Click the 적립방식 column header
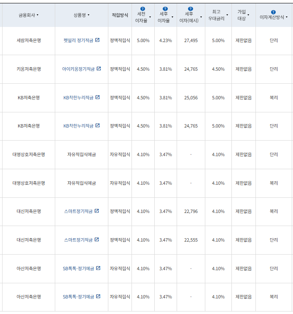This screenshot has width=293, height=314. 120,15
